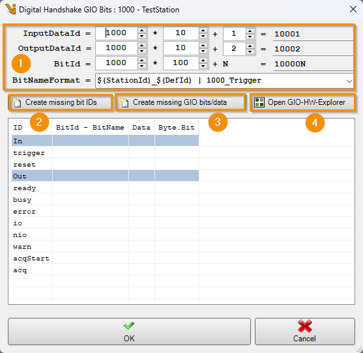
Task: Click the InputDataId result field 10001
Action: (x=313, y=34)
